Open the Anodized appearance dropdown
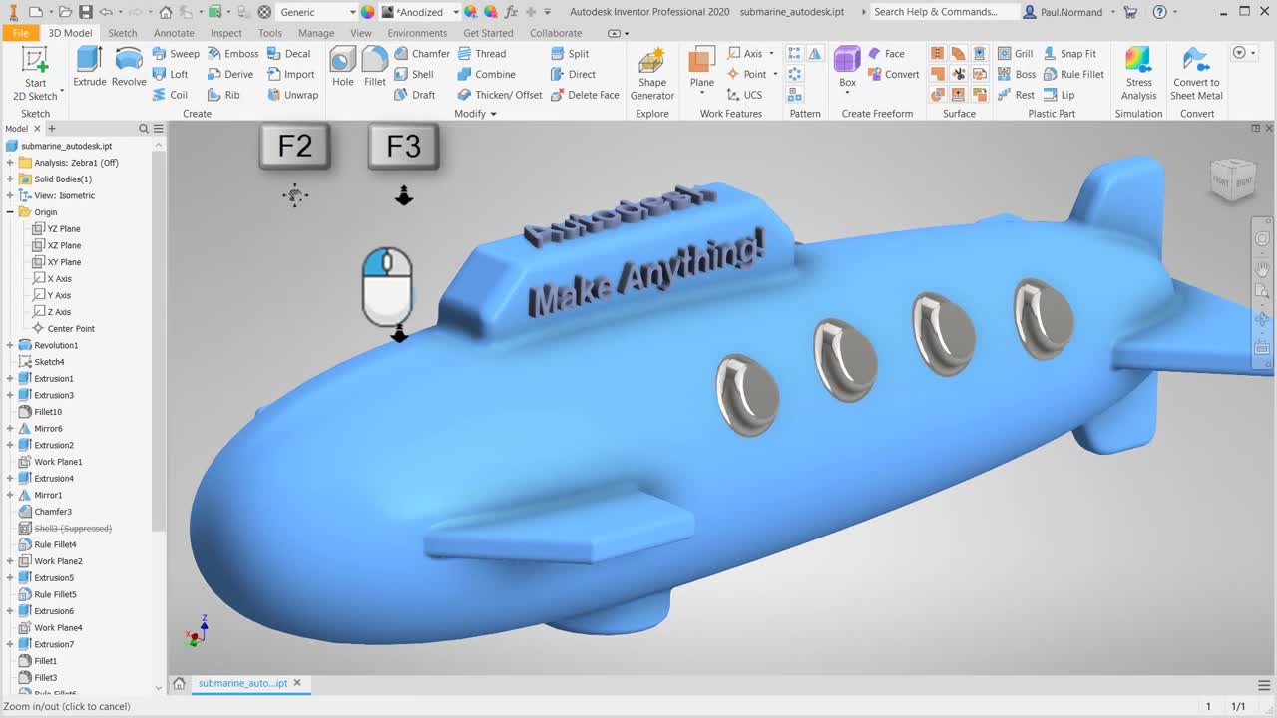The image size is (1277, 718). (456, 12)
